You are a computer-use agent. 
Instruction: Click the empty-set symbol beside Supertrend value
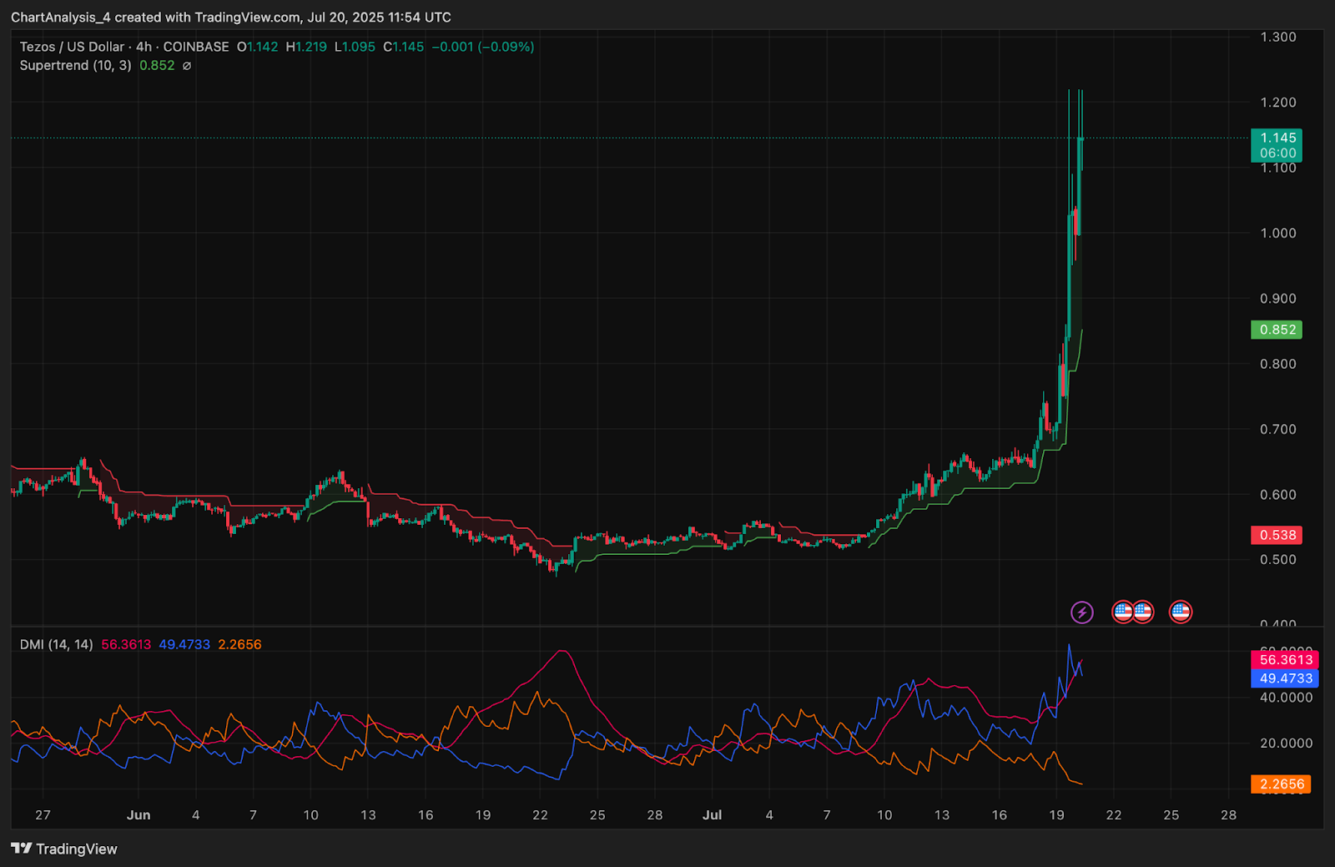[x=187, y=66]
